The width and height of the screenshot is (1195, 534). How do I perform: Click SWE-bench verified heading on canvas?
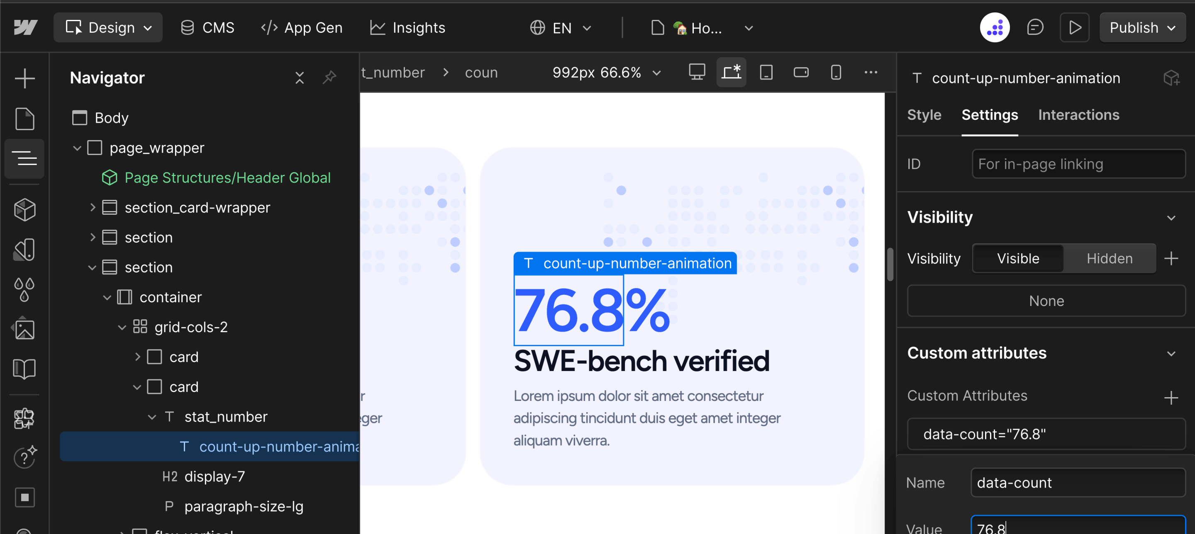point(641,361)
